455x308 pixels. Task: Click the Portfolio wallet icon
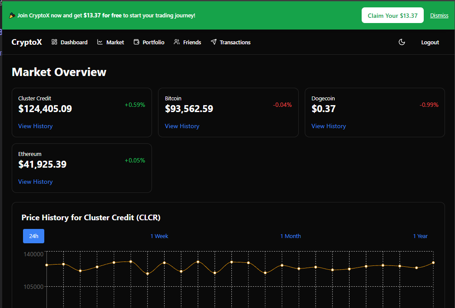tap(136, 42)
